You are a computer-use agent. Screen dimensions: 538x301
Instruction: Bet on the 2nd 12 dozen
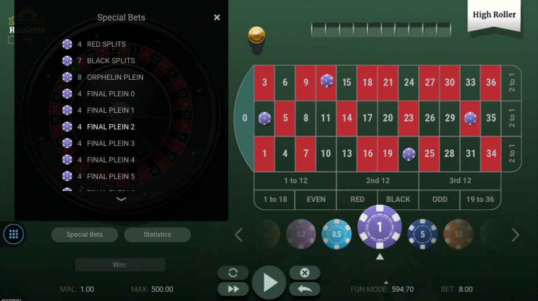point(378,180)
